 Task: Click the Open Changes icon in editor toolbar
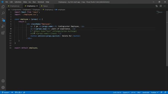[156, 6]
